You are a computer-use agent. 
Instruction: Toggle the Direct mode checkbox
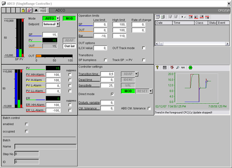click(113, 94)
